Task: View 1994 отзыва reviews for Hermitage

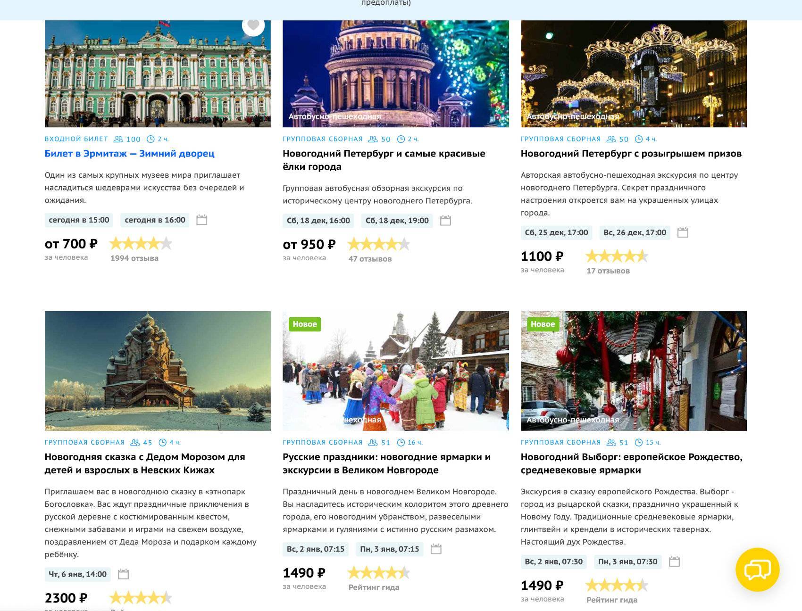Action: pos(134,258)
